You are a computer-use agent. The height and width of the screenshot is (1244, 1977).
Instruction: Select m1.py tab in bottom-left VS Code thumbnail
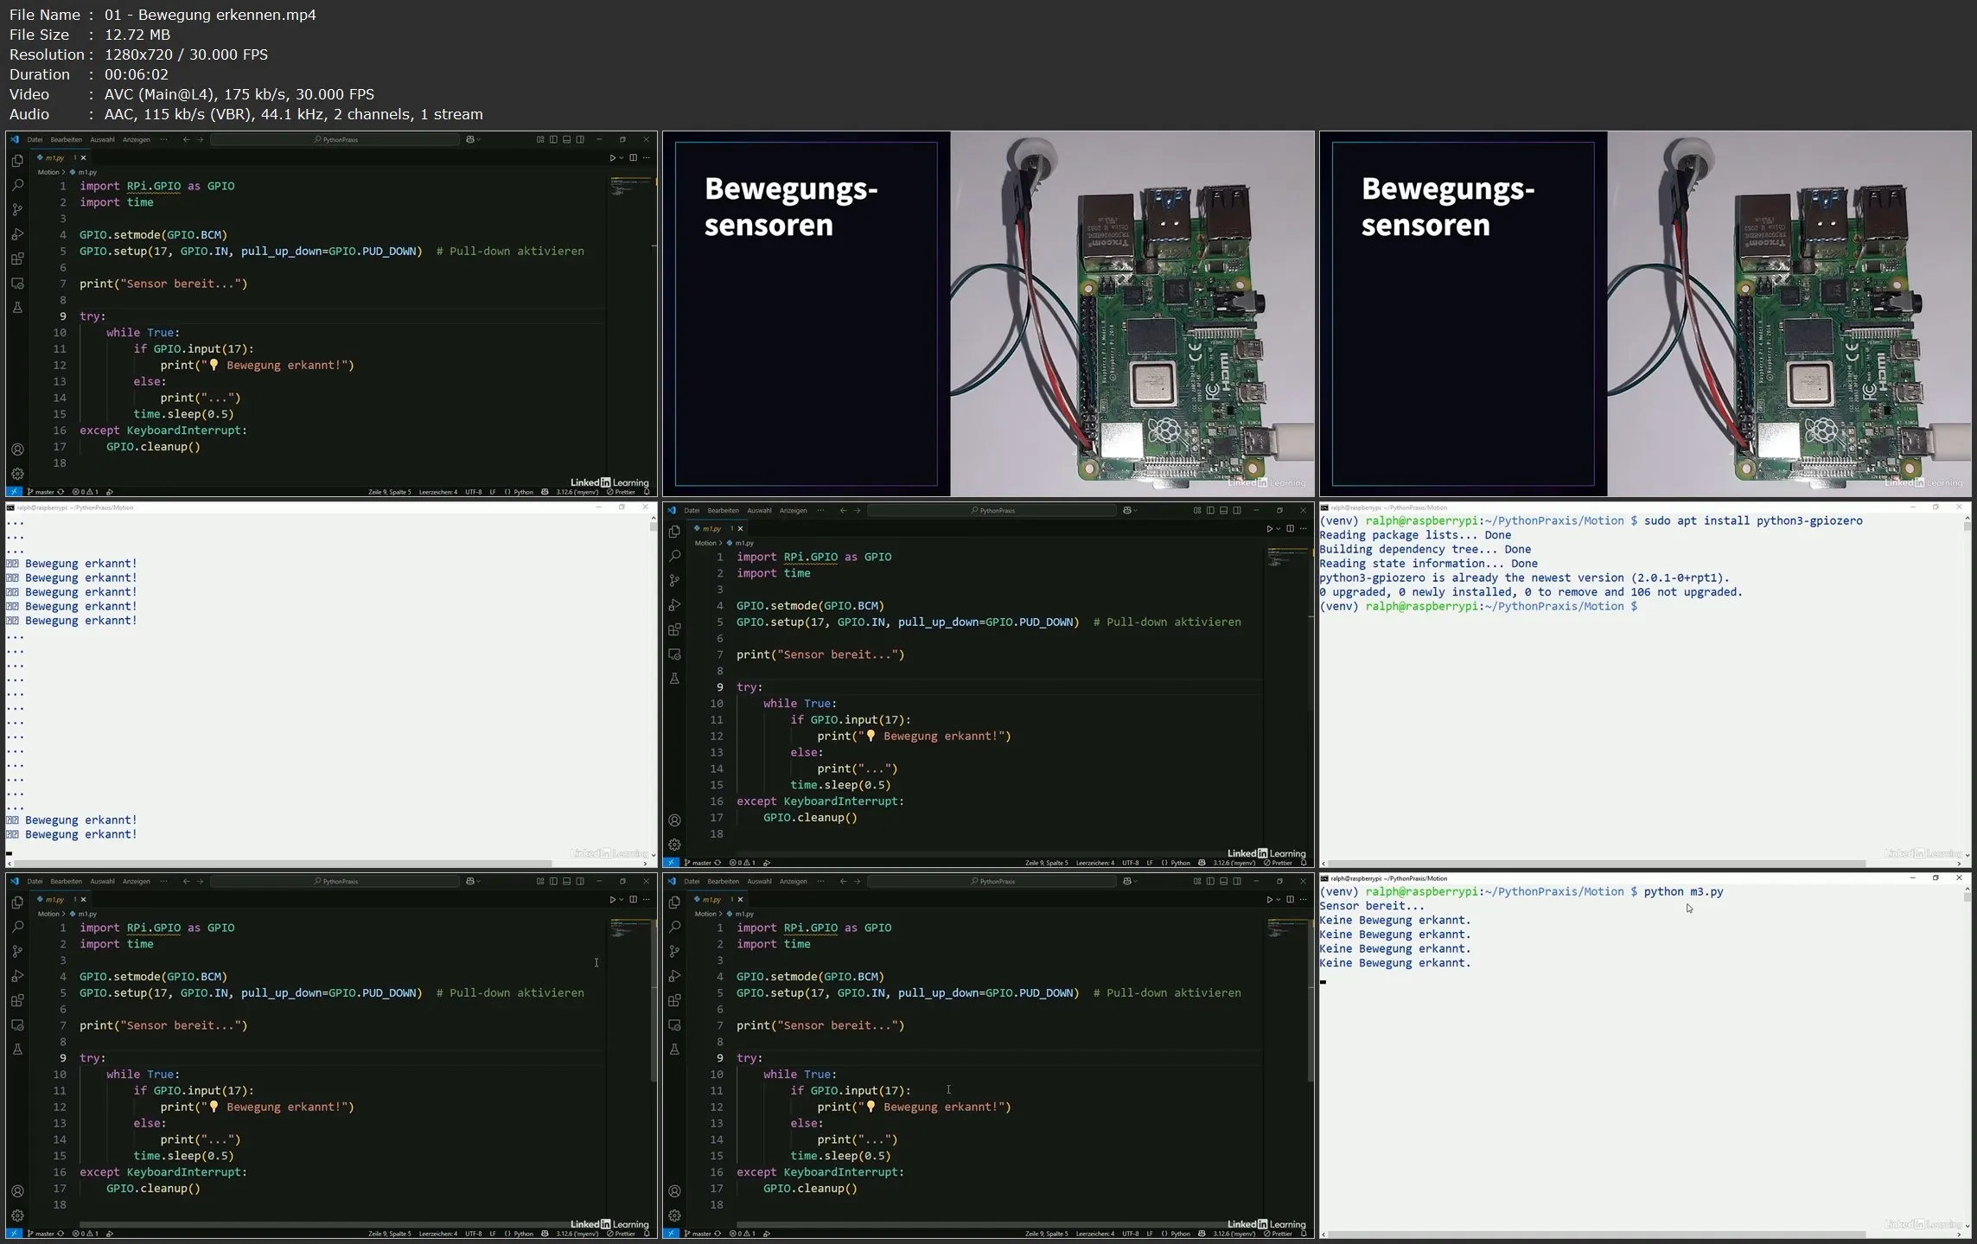click(54, 899)
